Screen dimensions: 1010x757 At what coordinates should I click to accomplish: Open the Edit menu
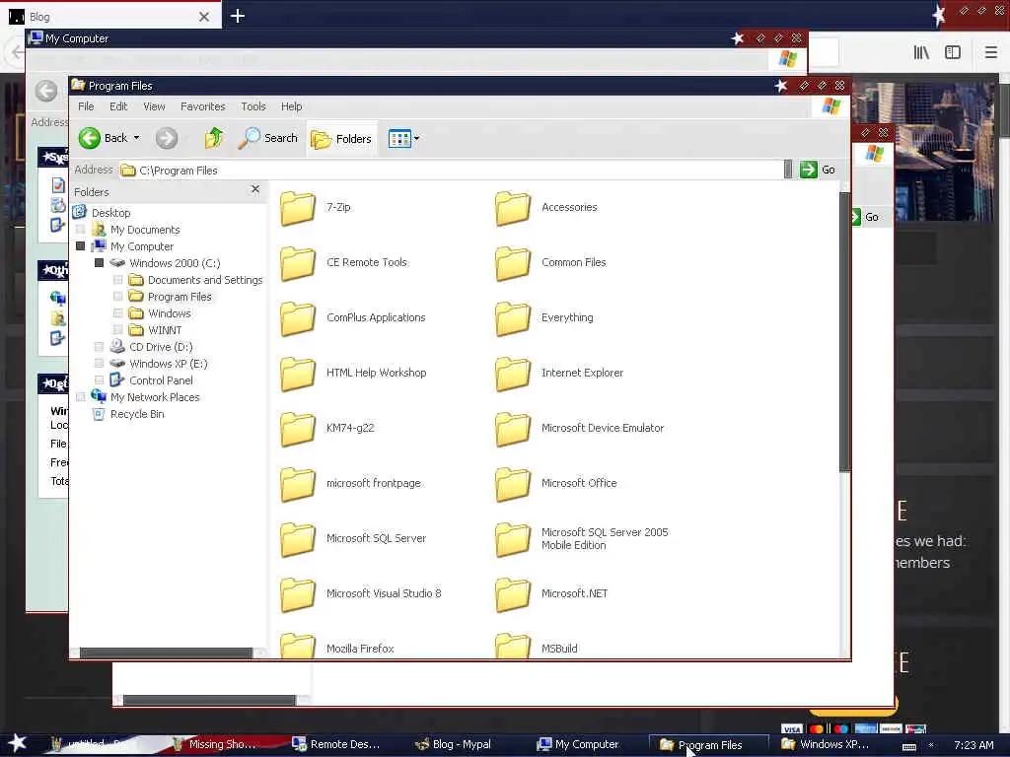click(x=118, y=106)
